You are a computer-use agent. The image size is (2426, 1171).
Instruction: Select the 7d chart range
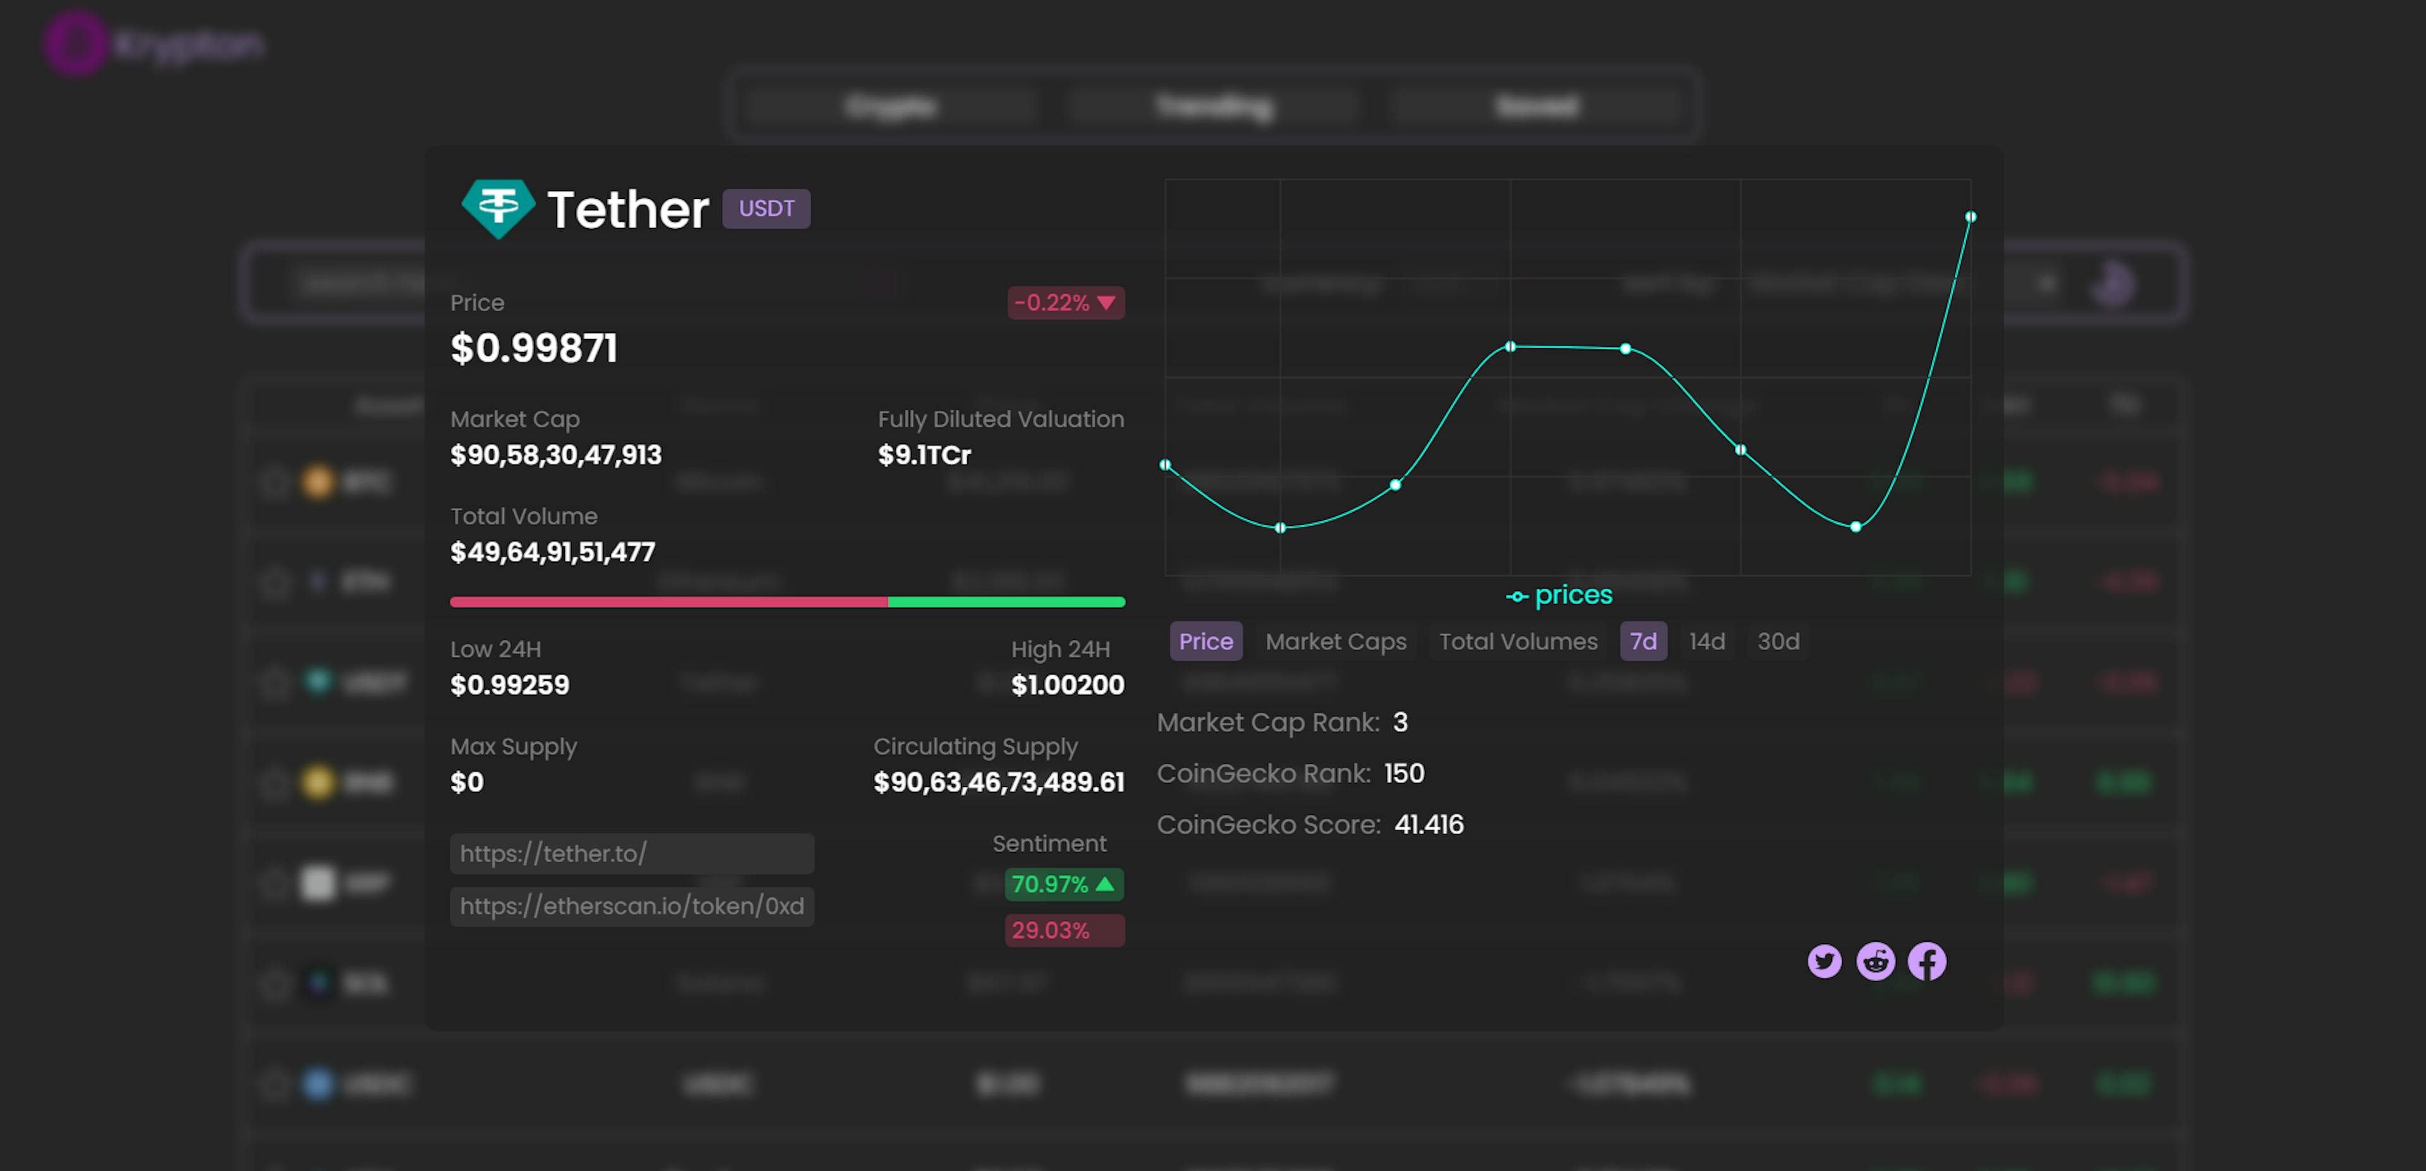coord(1643,641)
